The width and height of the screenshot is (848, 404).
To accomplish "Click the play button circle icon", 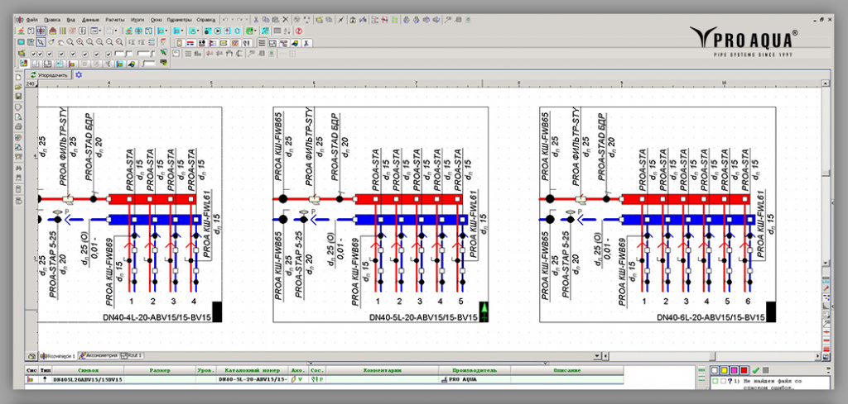I will [x=218, y=31].
